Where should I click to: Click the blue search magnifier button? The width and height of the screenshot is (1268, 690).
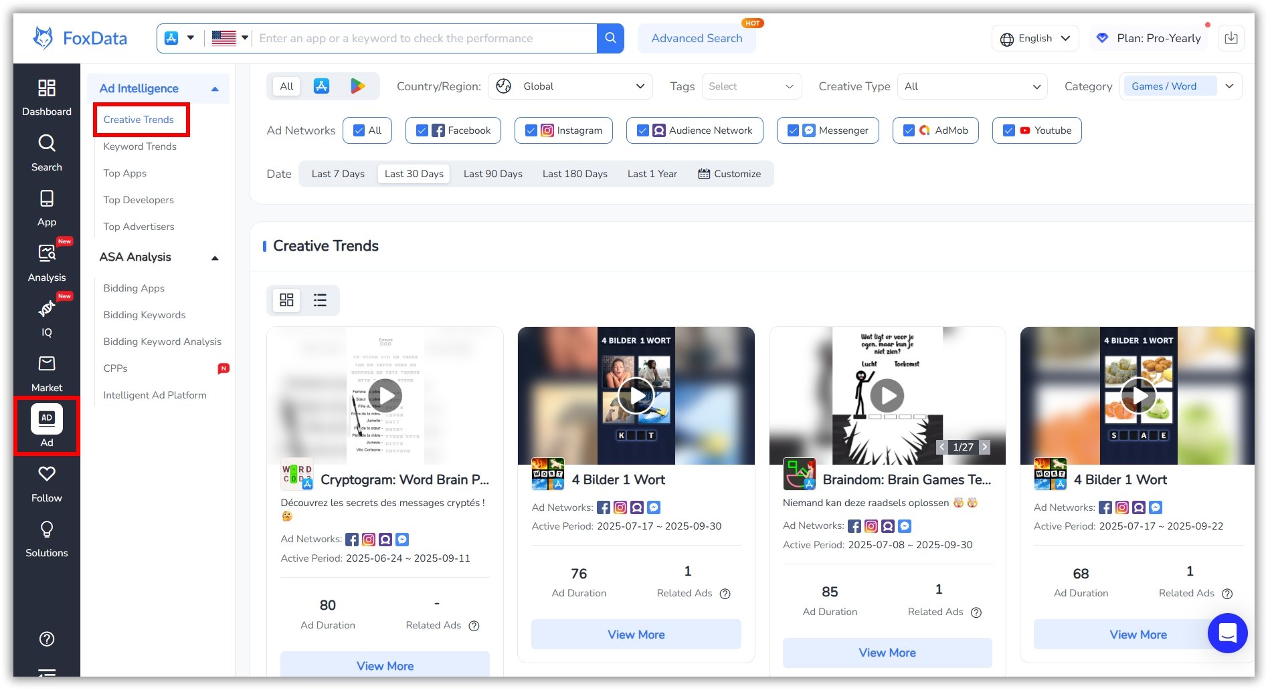(610, 38)
